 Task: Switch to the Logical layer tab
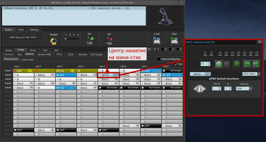27,60
